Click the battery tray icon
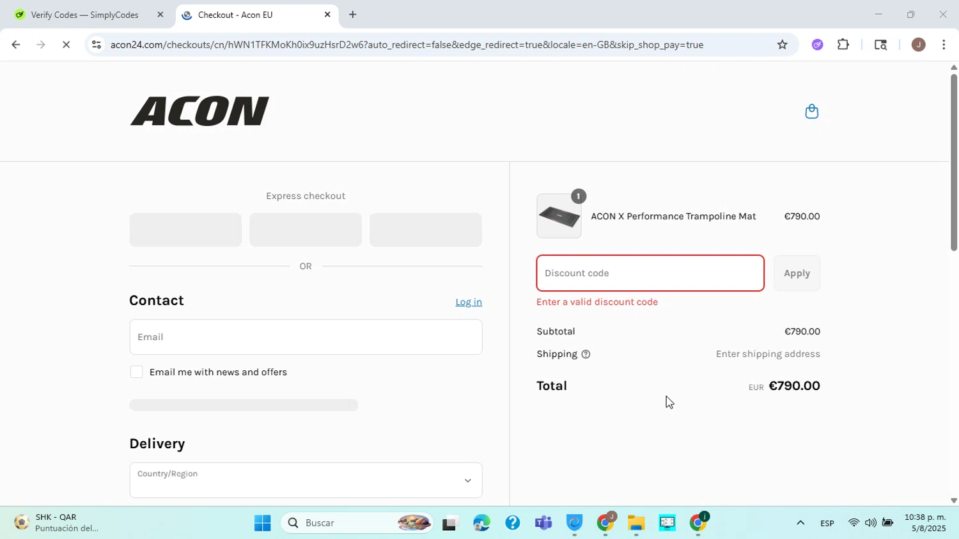 tap(887, 523)
